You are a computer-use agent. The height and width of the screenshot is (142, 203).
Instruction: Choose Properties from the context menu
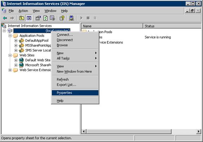(75, 93)
